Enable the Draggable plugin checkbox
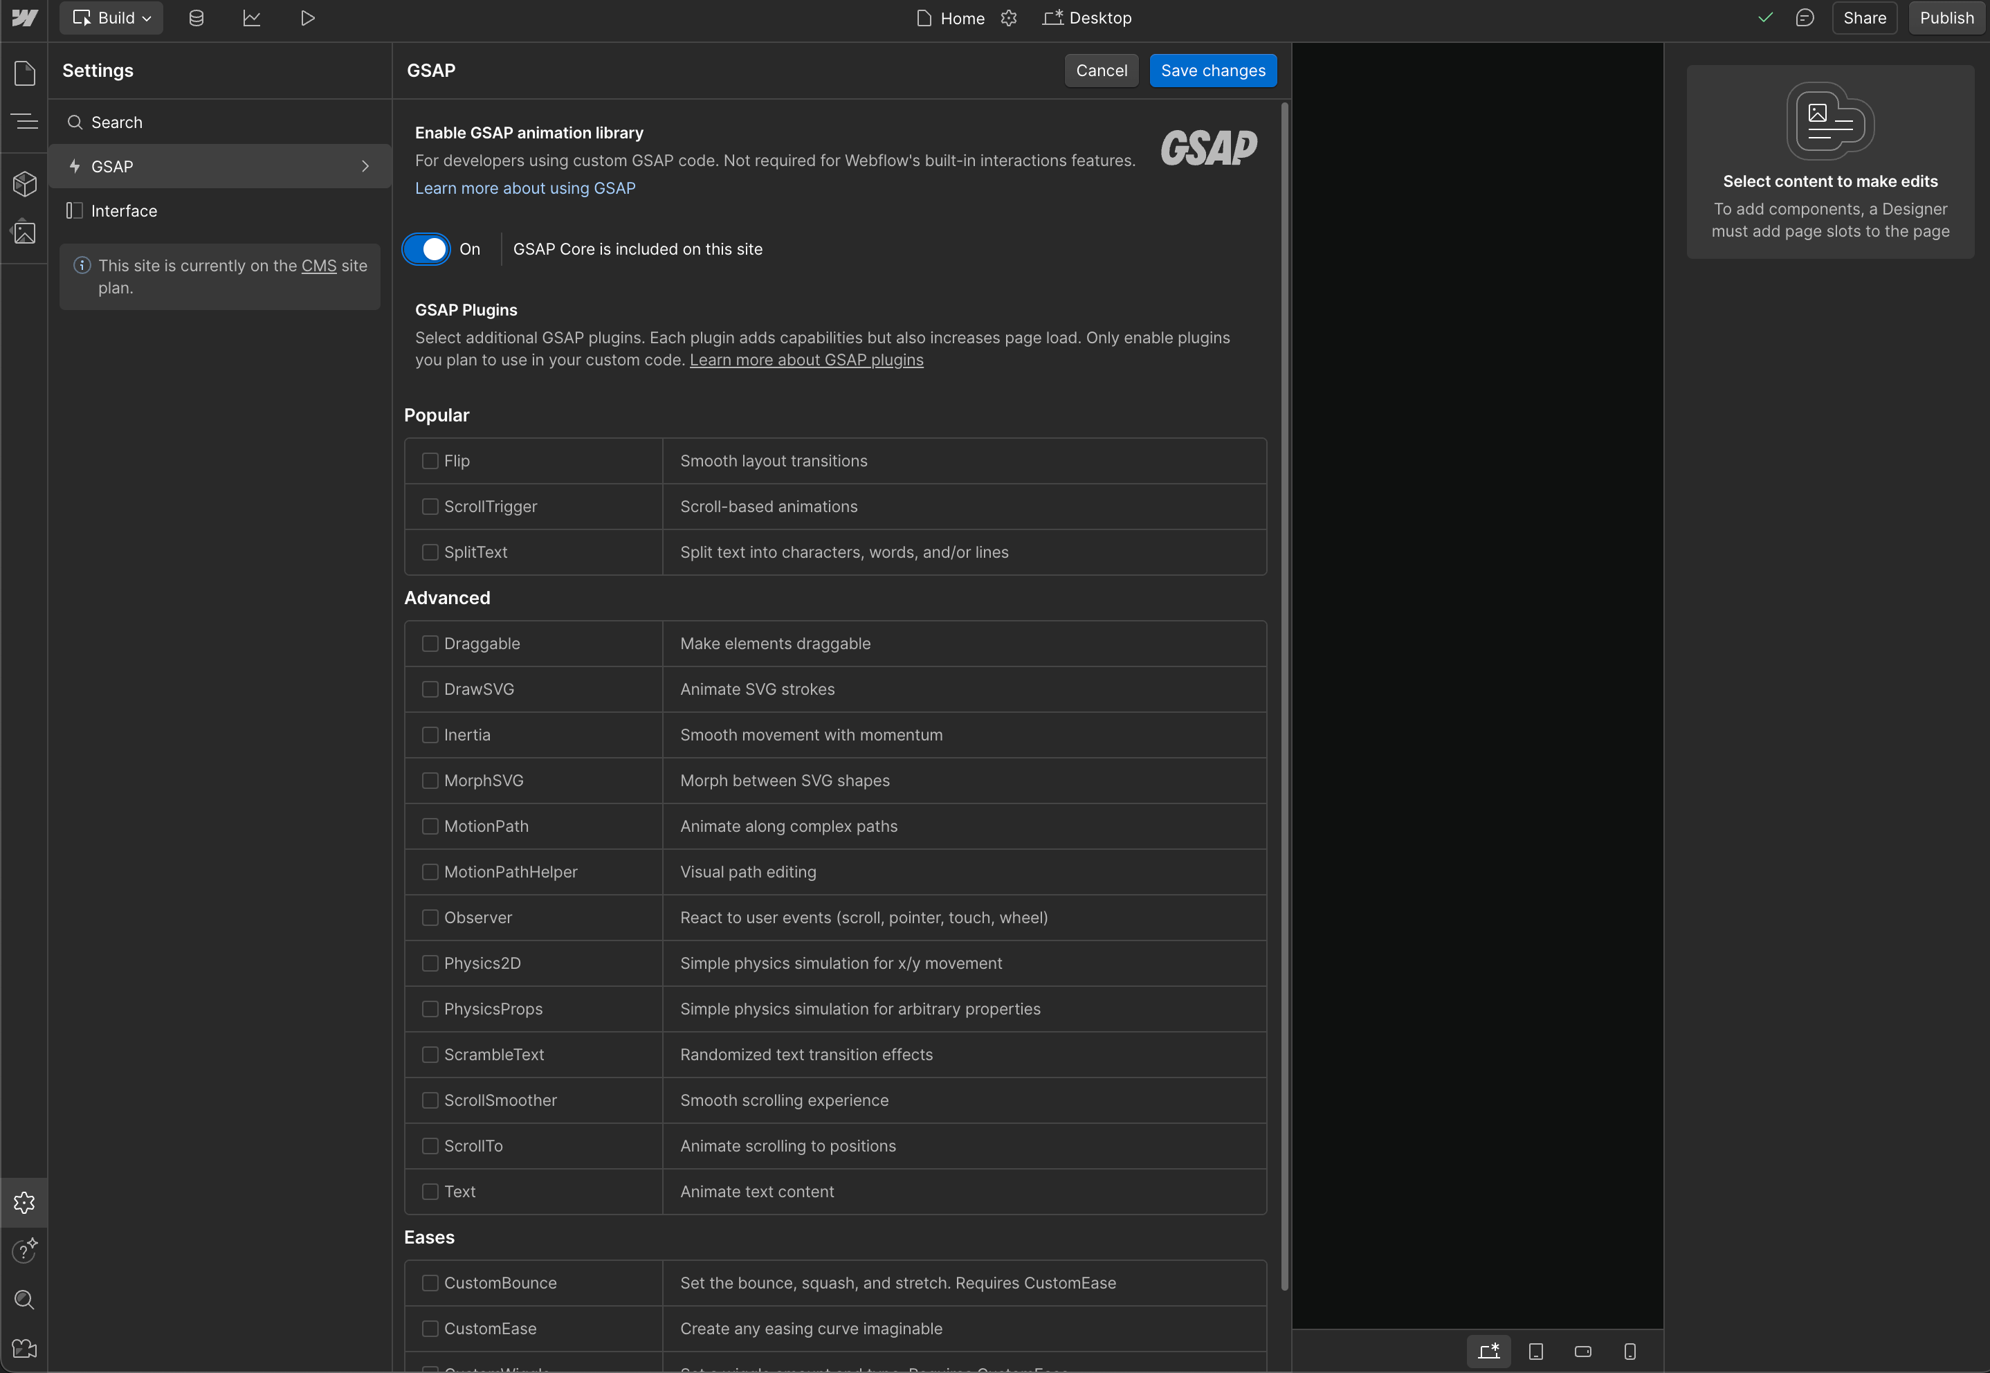This screenshot has height=1373, width=1990. click(x=430, y=644)
